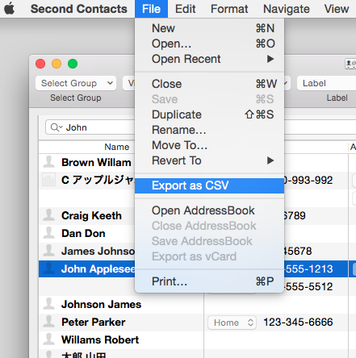
Task: Expand the Open Recent submenu
Action: pos(209,59)
